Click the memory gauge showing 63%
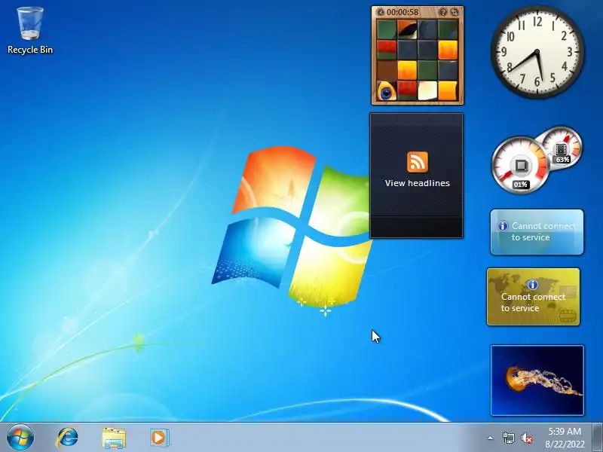The height and width of the screenshot is (452, 603). coord(562,148)
